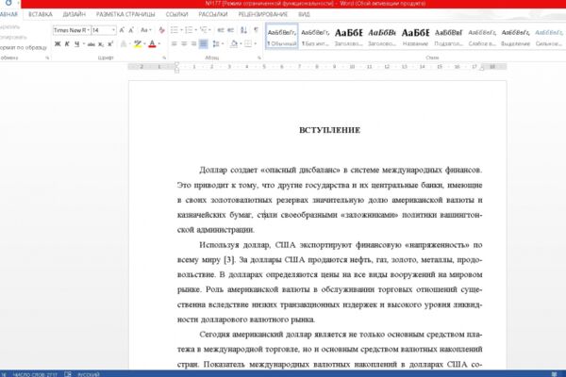Image resolution: width=566 pixels, height=377 pixels.
Task: Click the first-line indent marker on ruler
Action: point(176,64)
